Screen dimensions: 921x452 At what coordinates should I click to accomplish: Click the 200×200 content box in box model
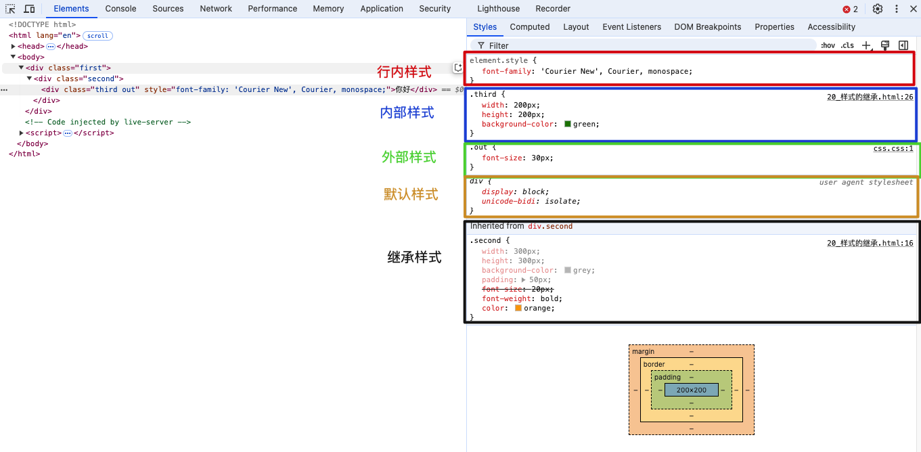[x=691, y=390]
